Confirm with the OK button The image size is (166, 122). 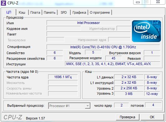coord(152,117)
